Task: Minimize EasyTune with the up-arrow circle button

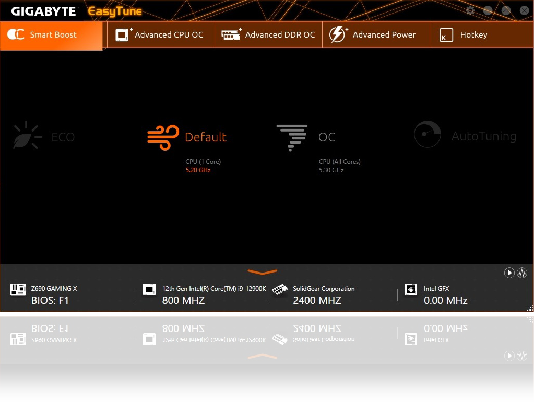Action: 506,10
